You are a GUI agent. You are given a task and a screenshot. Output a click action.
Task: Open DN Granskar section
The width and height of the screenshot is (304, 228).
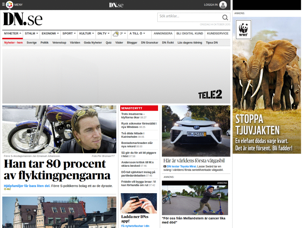[x=150, y=43]
